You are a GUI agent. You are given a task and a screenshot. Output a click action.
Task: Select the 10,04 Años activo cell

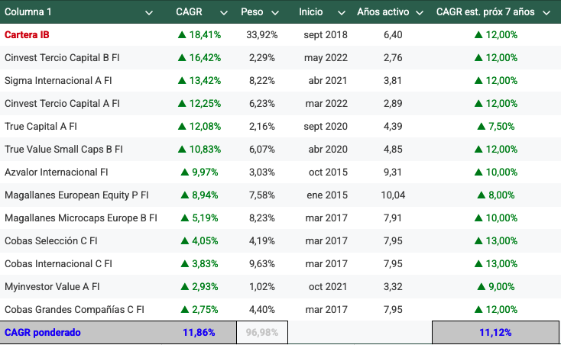[x=393, y=195]
